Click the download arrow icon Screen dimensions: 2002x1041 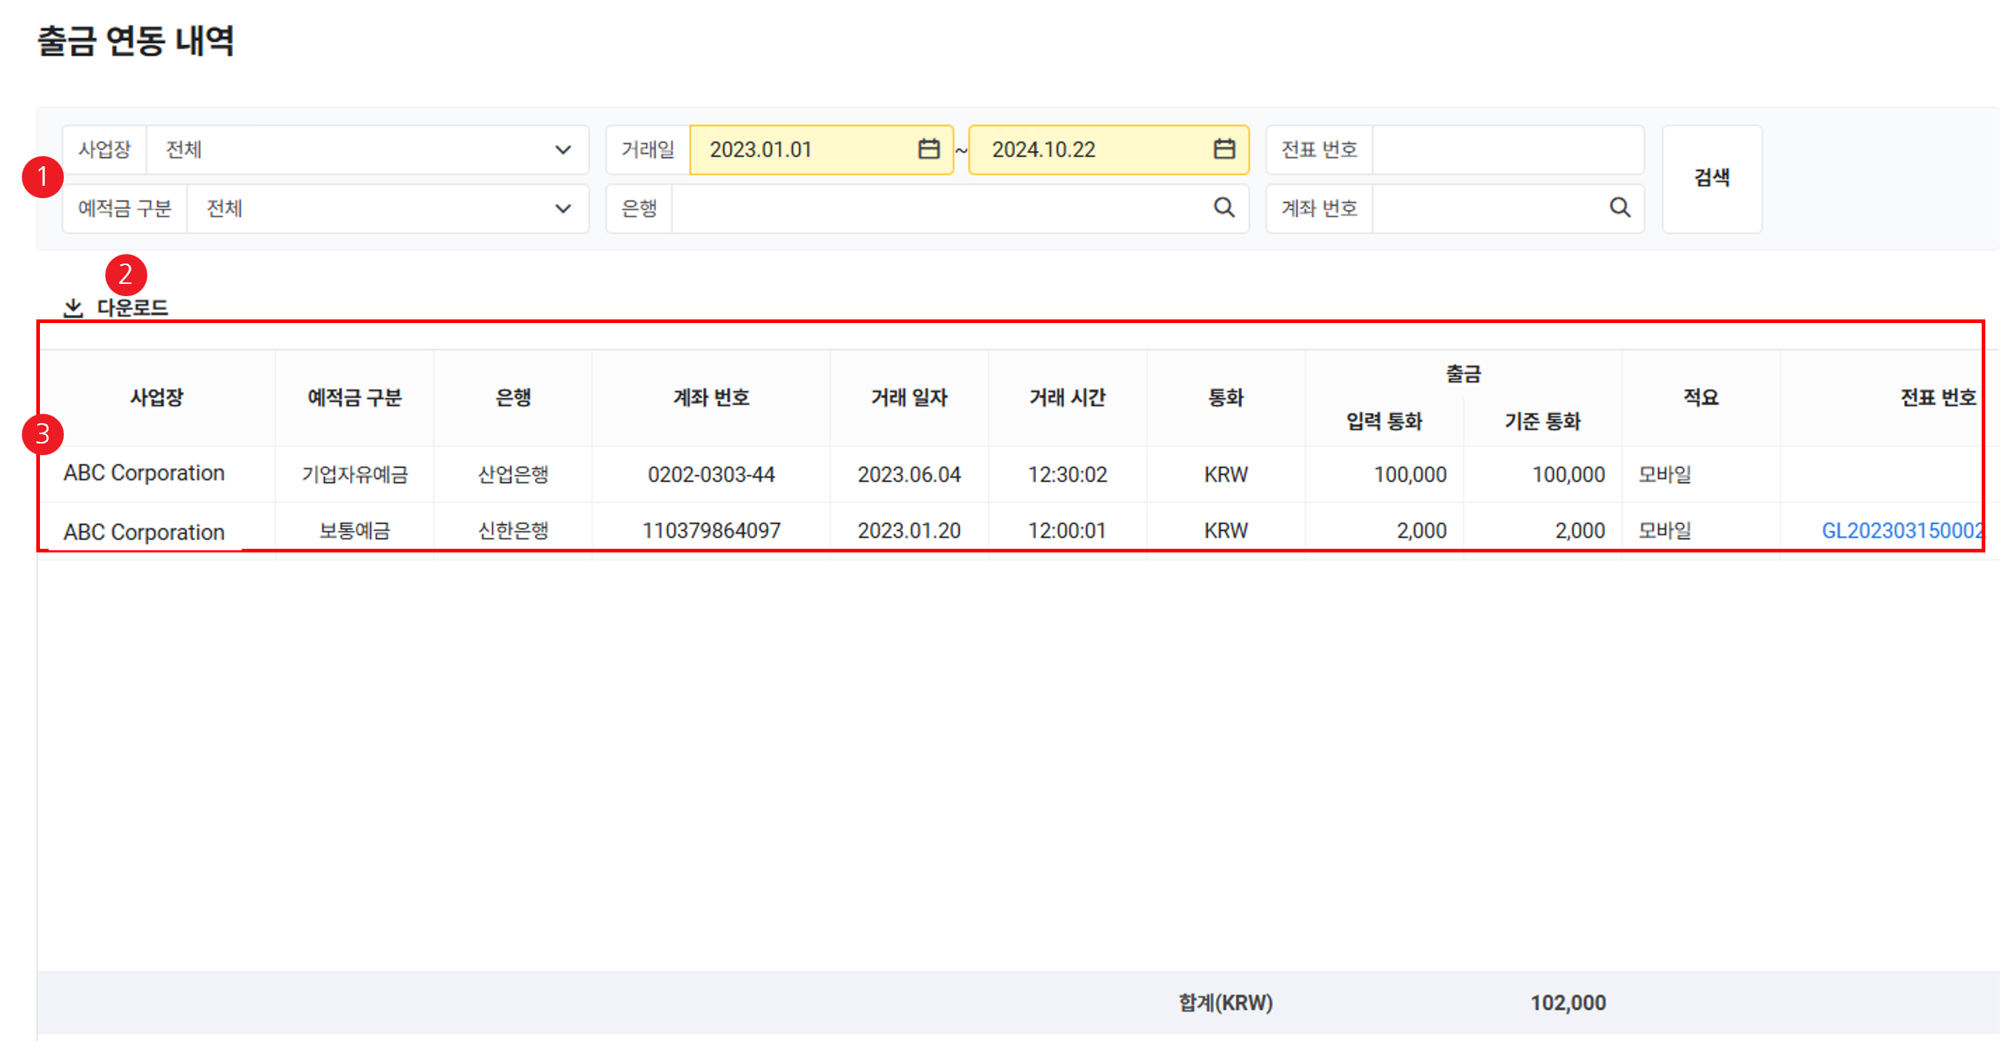point(73,308)
